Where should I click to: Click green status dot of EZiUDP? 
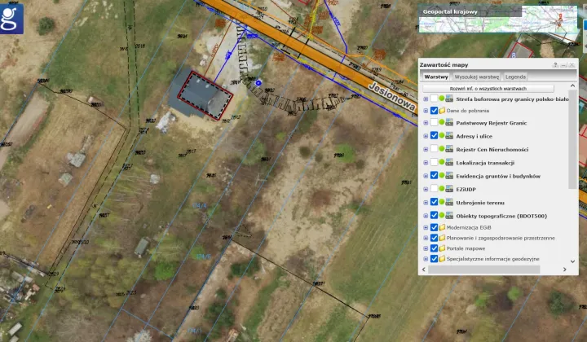[x=442, y=189]
